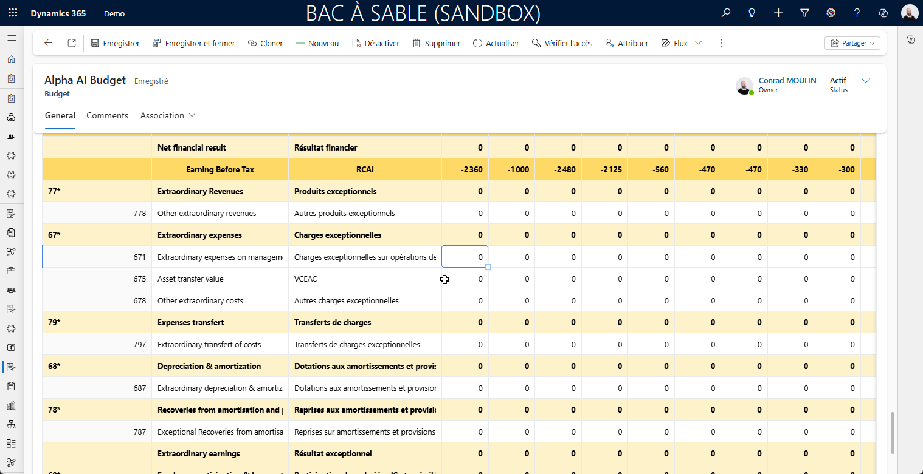
Task: Toggle the hamburger site map menu
Action: point(11,38)
